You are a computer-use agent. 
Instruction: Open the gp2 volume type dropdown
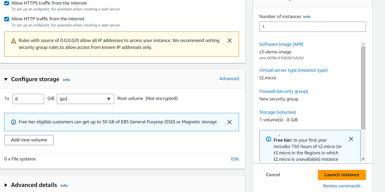click(85, 99)
